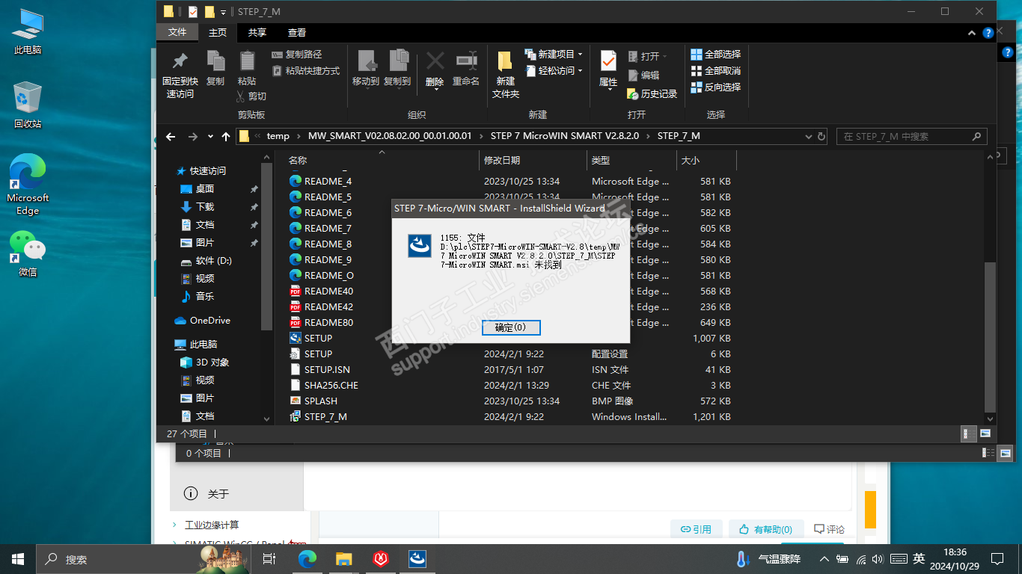Open the 新建项目 dropdown
Image resolution: width=1022 pixels, height=574 pixels.
tap(553, 55)
